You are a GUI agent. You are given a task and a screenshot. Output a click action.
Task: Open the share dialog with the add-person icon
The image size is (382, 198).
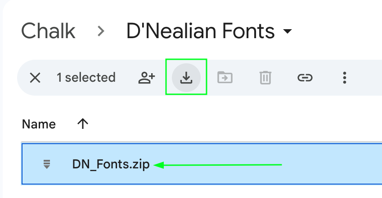[x=146, y=78]
